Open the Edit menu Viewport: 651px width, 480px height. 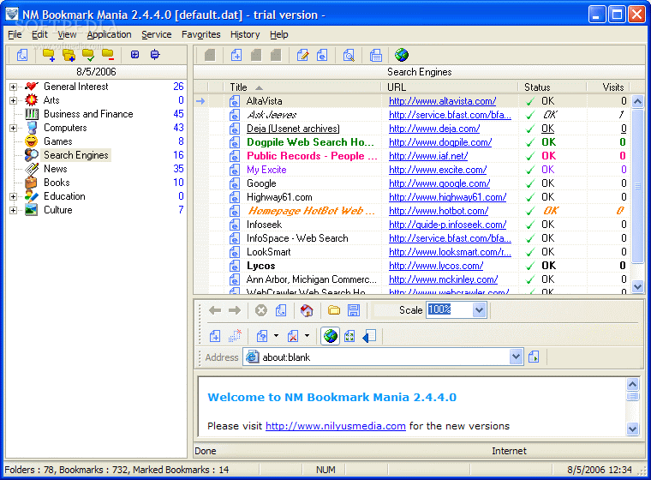click(x=40, y=34)
